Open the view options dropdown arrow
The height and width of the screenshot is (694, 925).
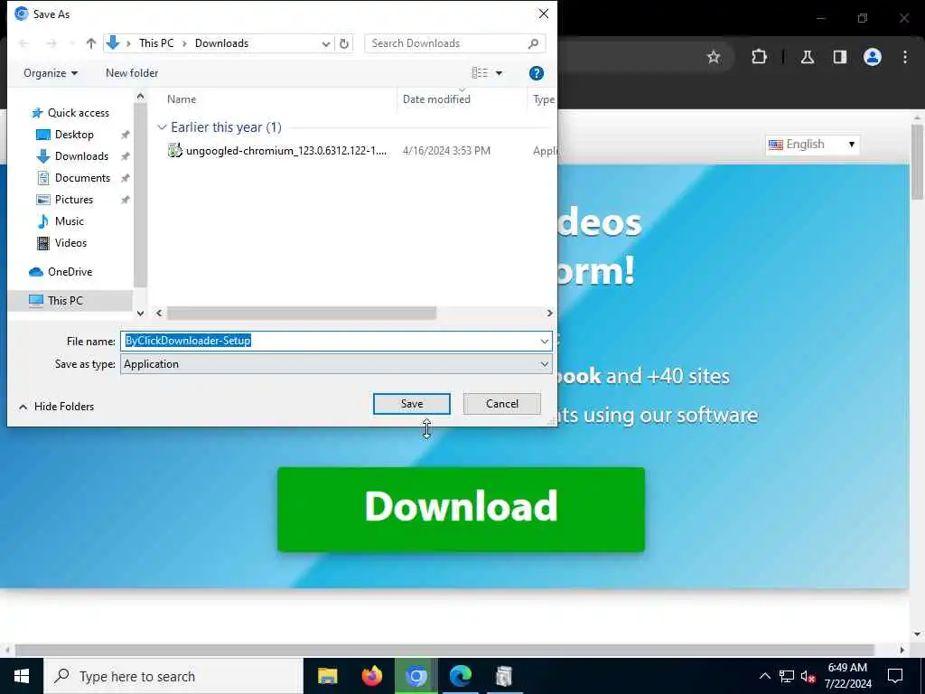499,73
